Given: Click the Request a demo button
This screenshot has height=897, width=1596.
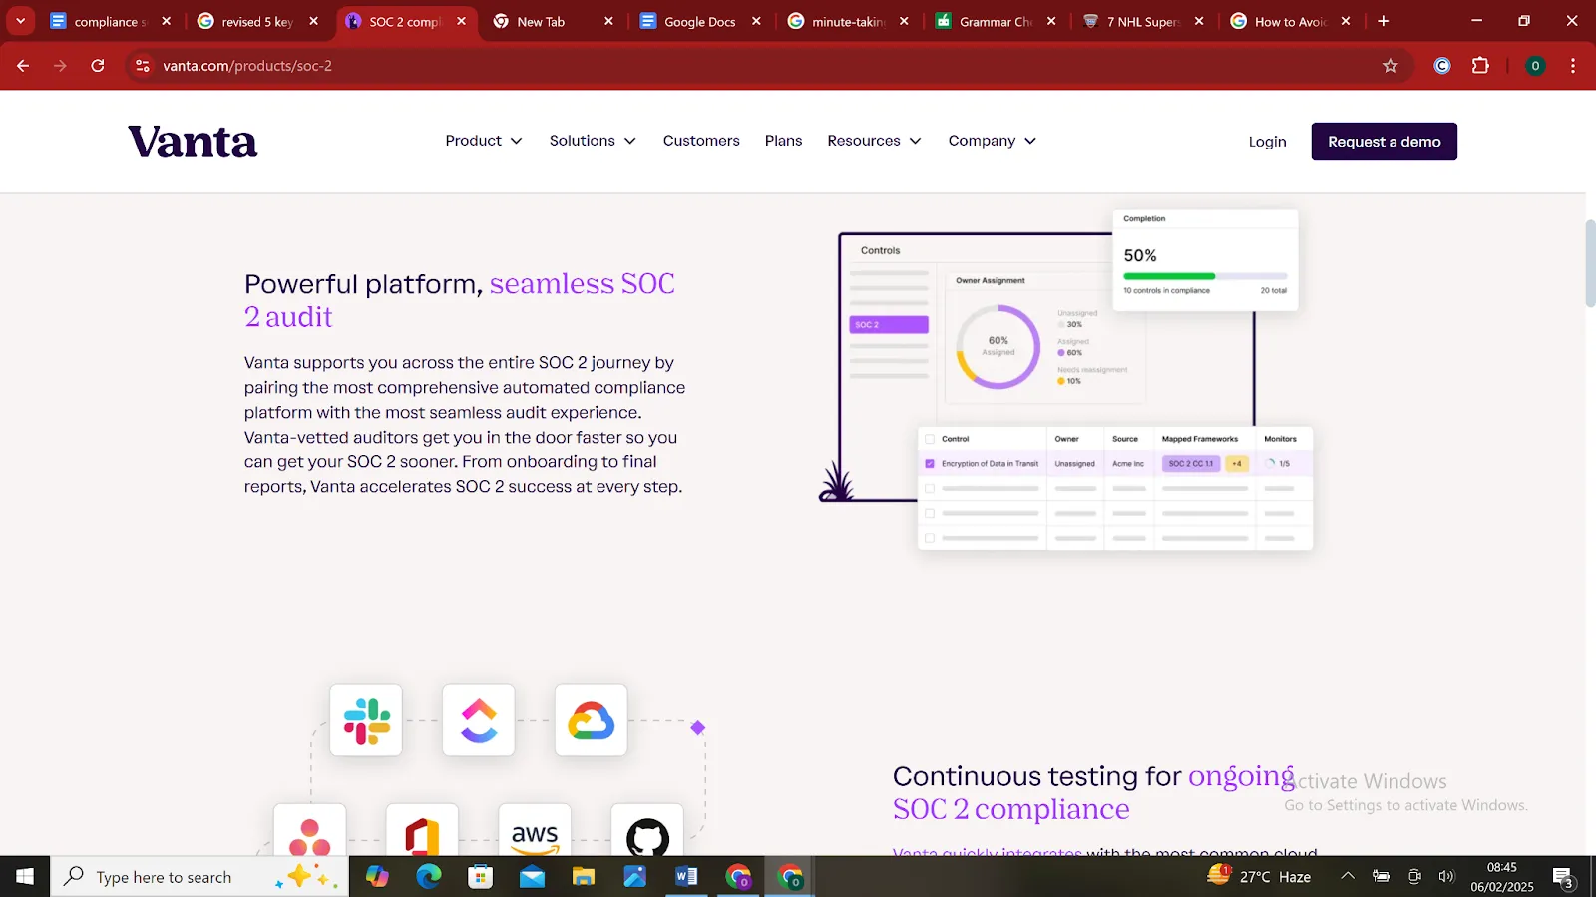Looking at the screenshot, I should point(1384,142).
